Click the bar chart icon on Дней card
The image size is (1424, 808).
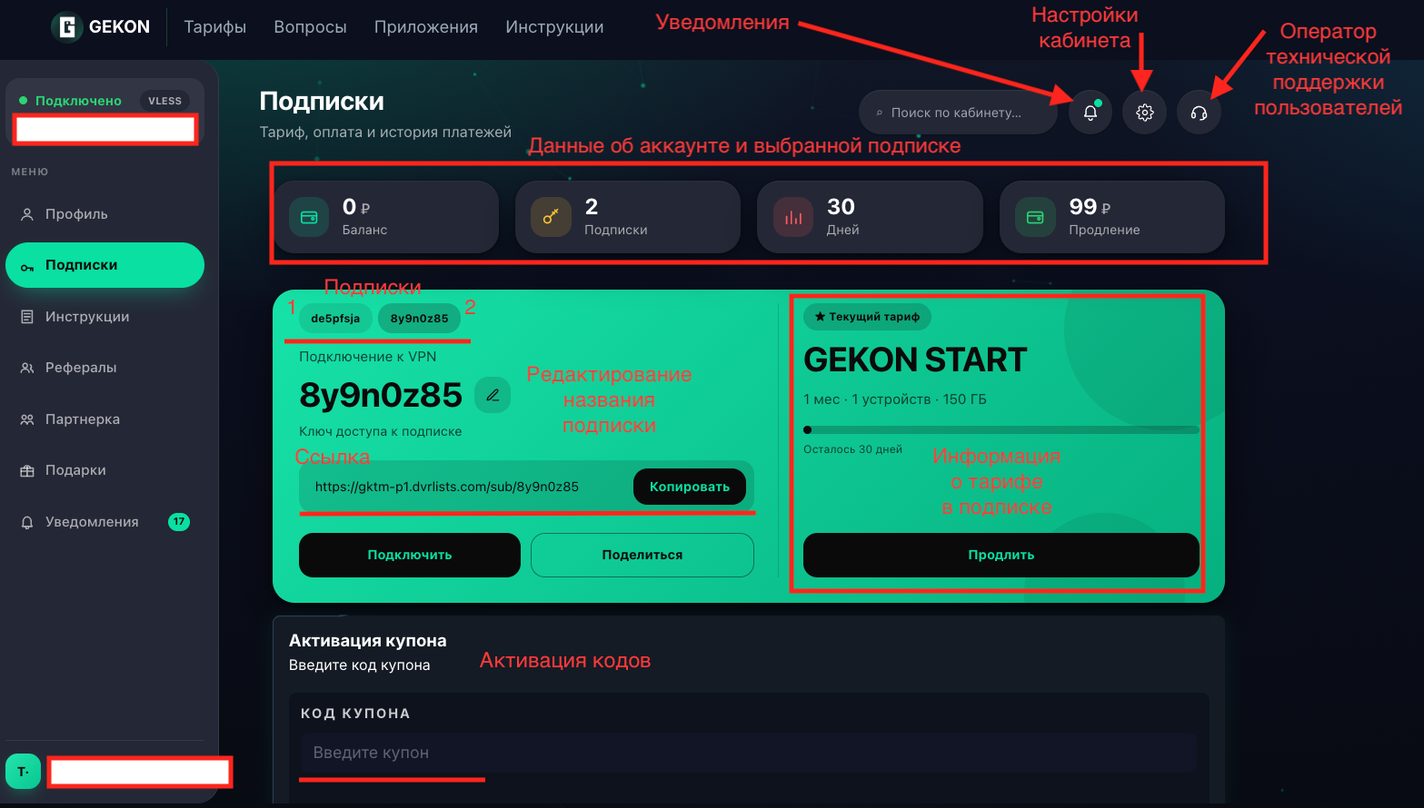coord(793,217)
